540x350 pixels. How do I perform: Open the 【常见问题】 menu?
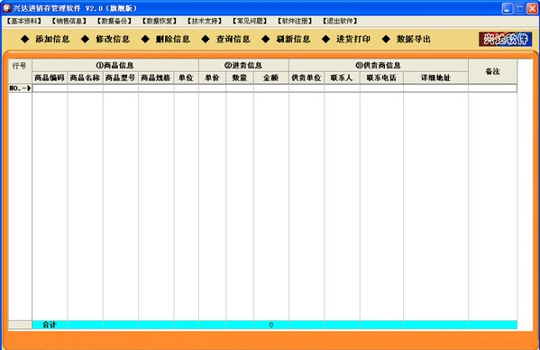point(250,21)
